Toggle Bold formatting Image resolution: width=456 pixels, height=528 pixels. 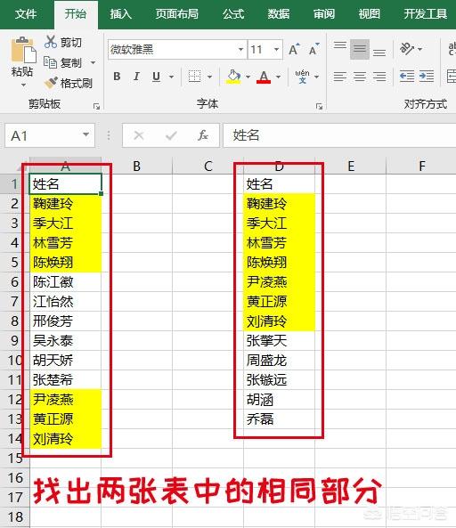[117, 77]
